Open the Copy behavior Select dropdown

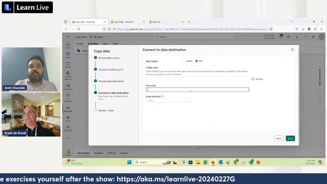(169, 101)
